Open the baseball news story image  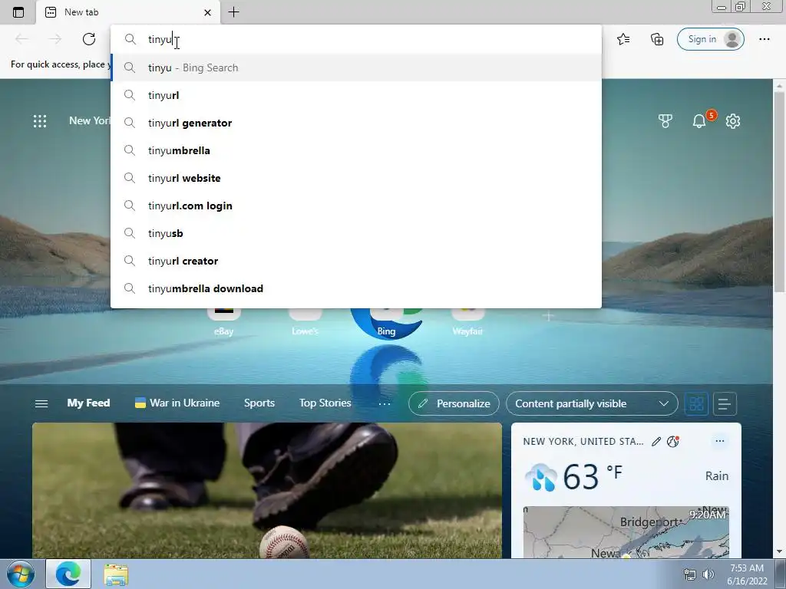click(266, 490)
